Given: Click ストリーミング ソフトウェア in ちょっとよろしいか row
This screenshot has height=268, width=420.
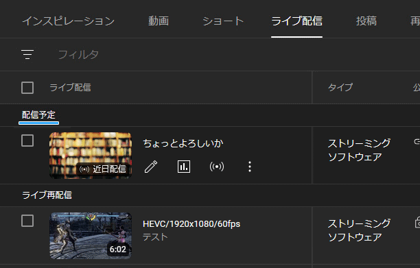Looking at the screenshot, I should tap(359, 150).
